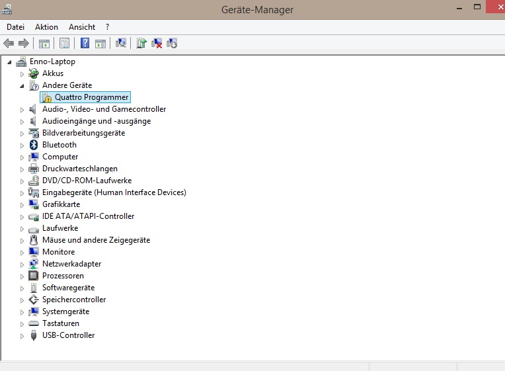Select the Quattro Programmer device
This screenshot has height=371, width=505.
[91, 97]
